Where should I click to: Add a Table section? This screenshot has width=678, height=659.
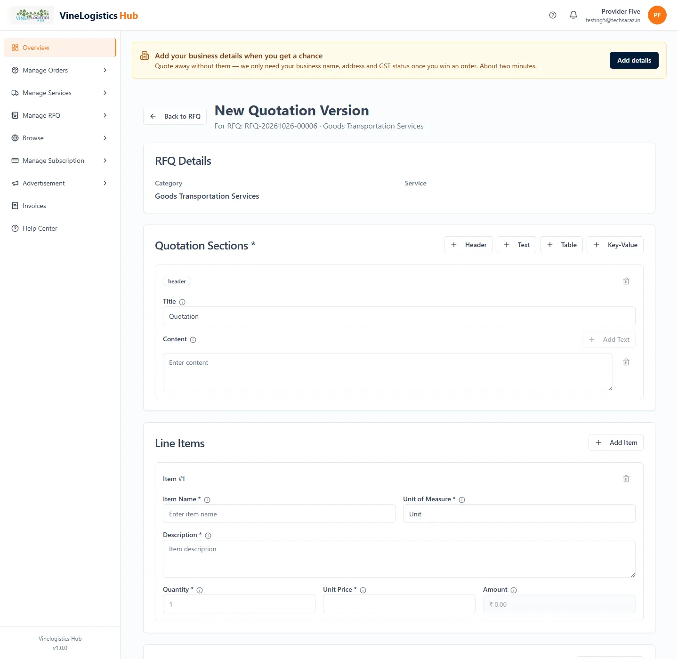pyautogui.click(x=561, y=245)
